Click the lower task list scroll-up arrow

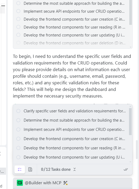point(130,107)
